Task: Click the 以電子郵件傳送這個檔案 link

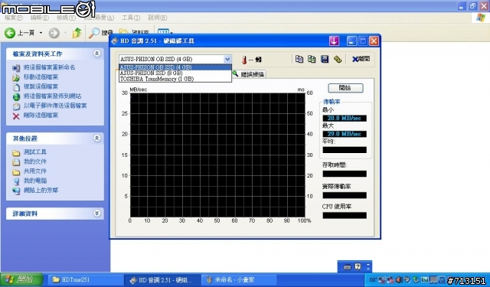Action: pyautogui.click(x=55, y=106)
